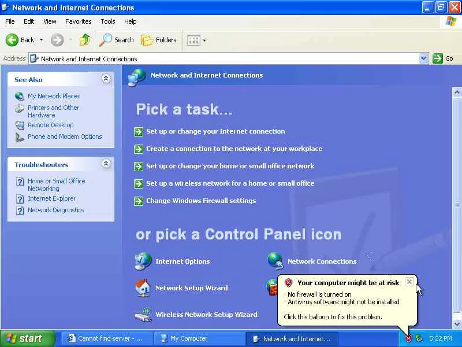The height and width of the screenshot is (347, 462).
Task: Click the vertical scrollbar down arrow
Action: (457, 324)
